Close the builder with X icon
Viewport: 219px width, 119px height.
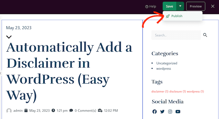pos(213,6)
